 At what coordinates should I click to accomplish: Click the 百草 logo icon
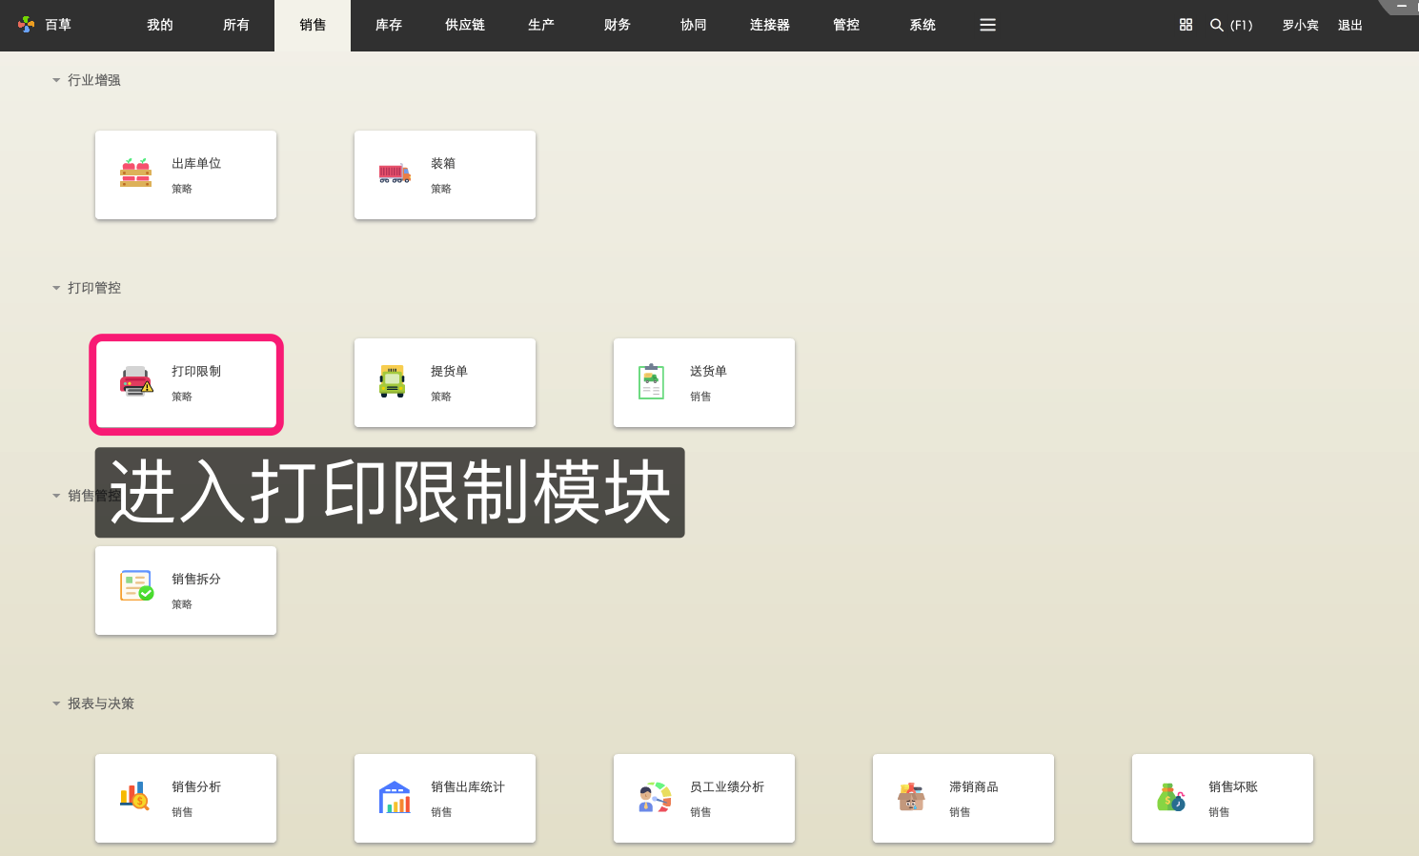coord(26,24)
